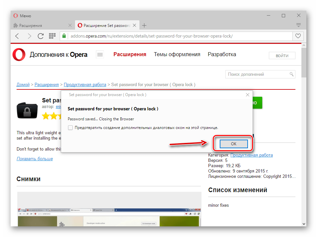Open the Speed Dial grid icon
This screenshot has height=237, width=317.
[52, 36]
